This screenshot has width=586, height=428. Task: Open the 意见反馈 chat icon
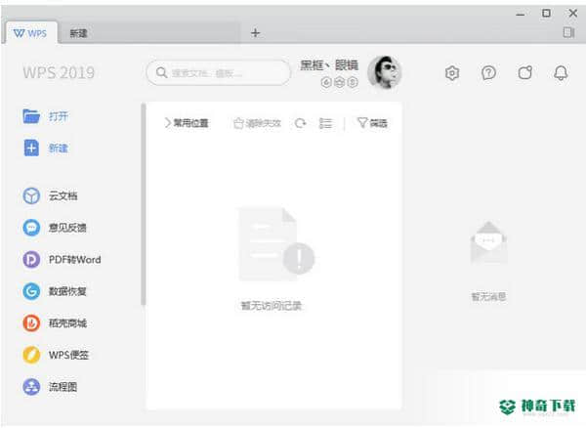click(31, 228)
